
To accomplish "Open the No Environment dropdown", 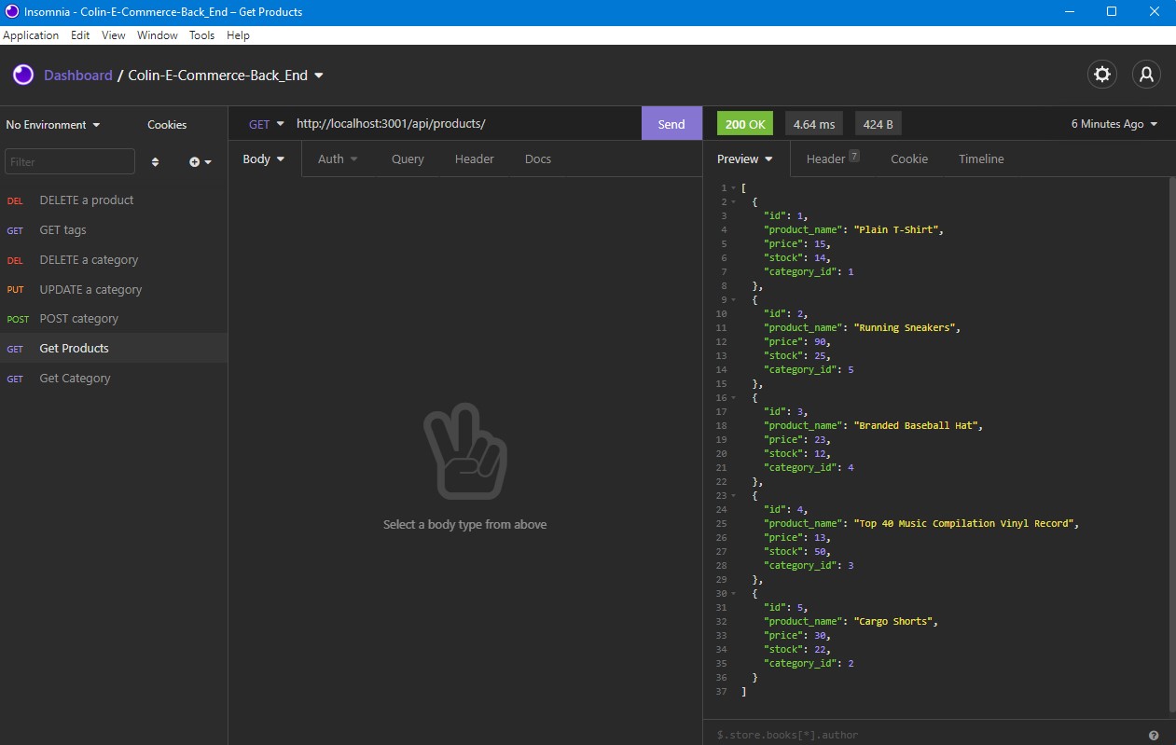I will pos(53,124).
